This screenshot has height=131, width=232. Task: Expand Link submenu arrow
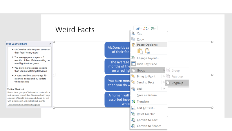click(164, 89)
